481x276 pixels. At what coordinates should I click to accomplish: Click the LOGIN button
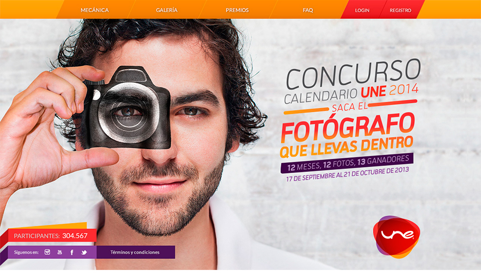362,10
